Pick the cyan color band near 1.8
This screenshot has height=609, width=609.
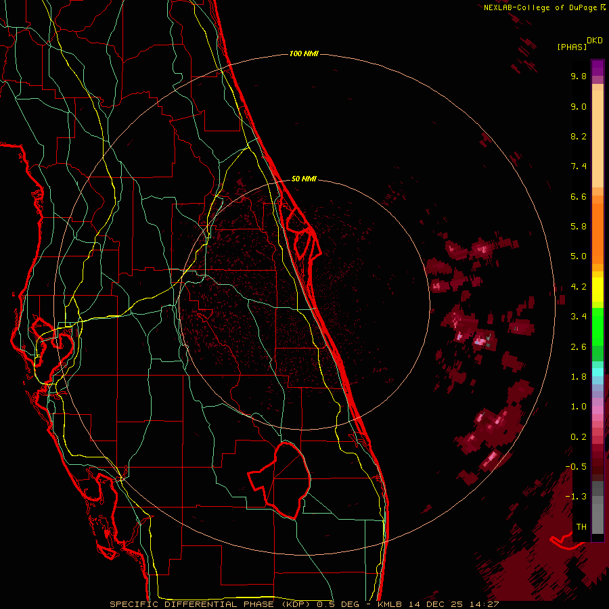[597, 371]
